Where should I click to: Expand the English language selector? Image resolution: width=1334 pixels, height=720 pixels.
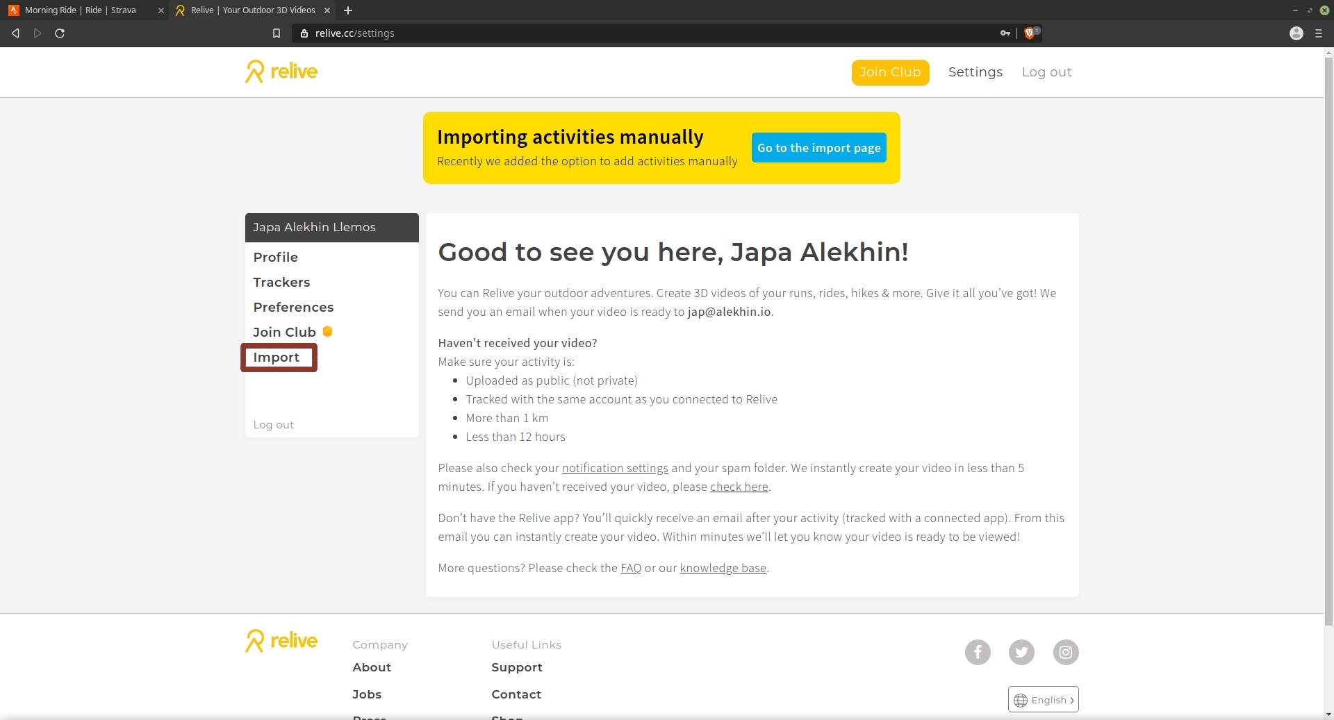click(x=1043, y=700)
